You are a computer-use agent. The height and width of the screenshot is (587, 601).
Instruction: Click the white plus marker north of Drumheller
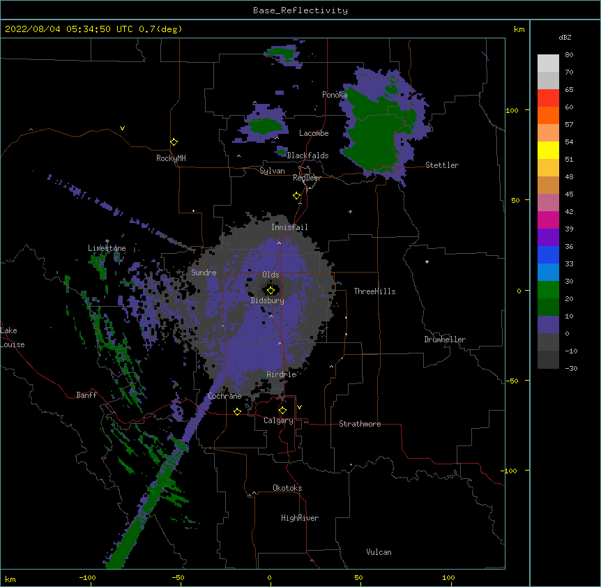[x=427, y=261]
